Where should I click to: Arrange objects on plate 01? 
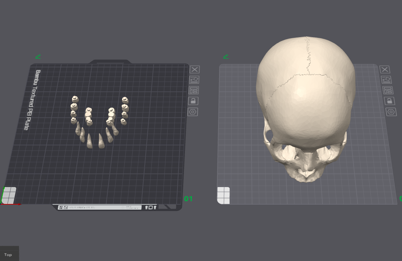click(194, 90)
